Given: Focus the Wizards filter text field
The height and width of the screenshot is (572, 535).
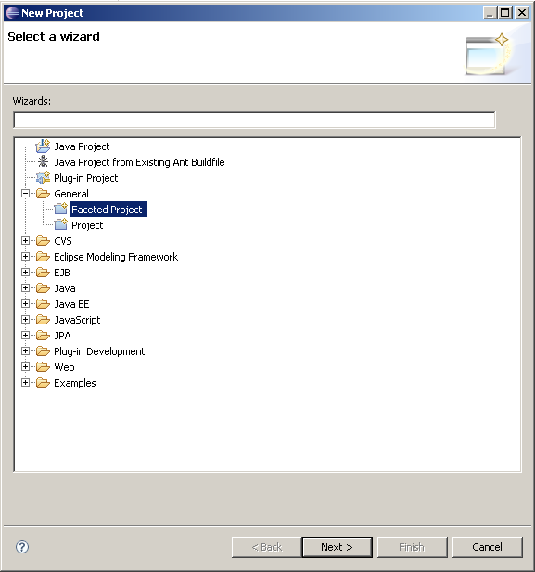Looking at the screenshot, I should click(x=254, y=120).
